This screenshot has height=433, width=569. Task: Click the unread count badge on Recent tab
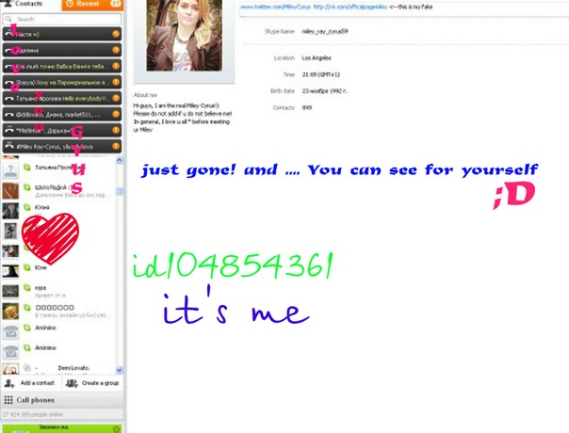(115, 4)
